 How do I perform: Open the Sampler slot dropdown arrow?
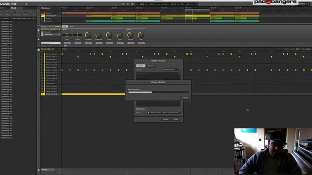(x=59, y=32)
